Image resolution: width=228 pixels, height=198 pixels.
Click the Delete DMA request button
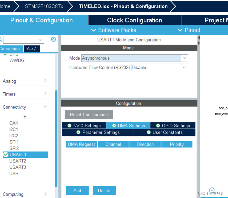click(x=104, y=191)
